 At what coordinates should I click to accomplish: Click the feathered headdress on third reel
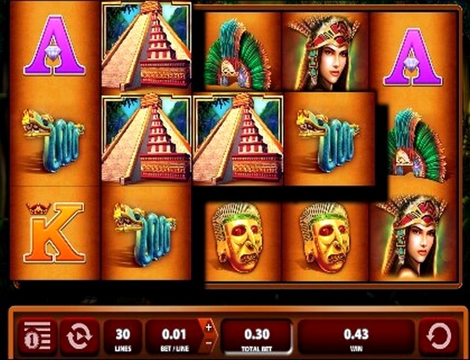pos(237,55)
